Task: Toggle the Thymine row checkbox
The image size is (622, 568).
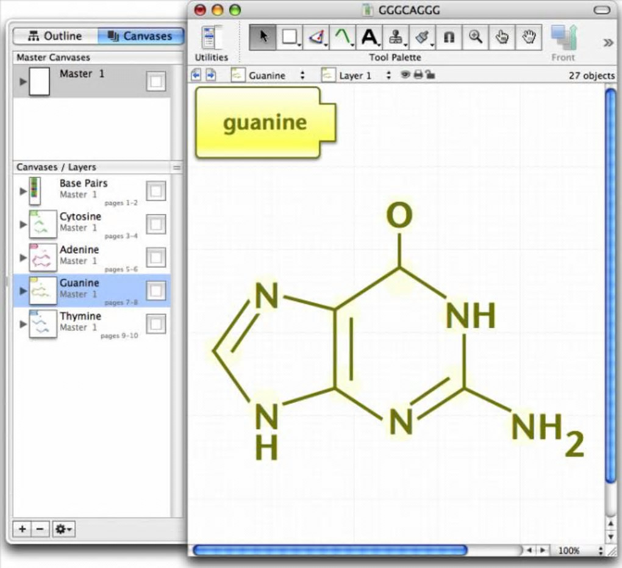Action: coord(156,325)
